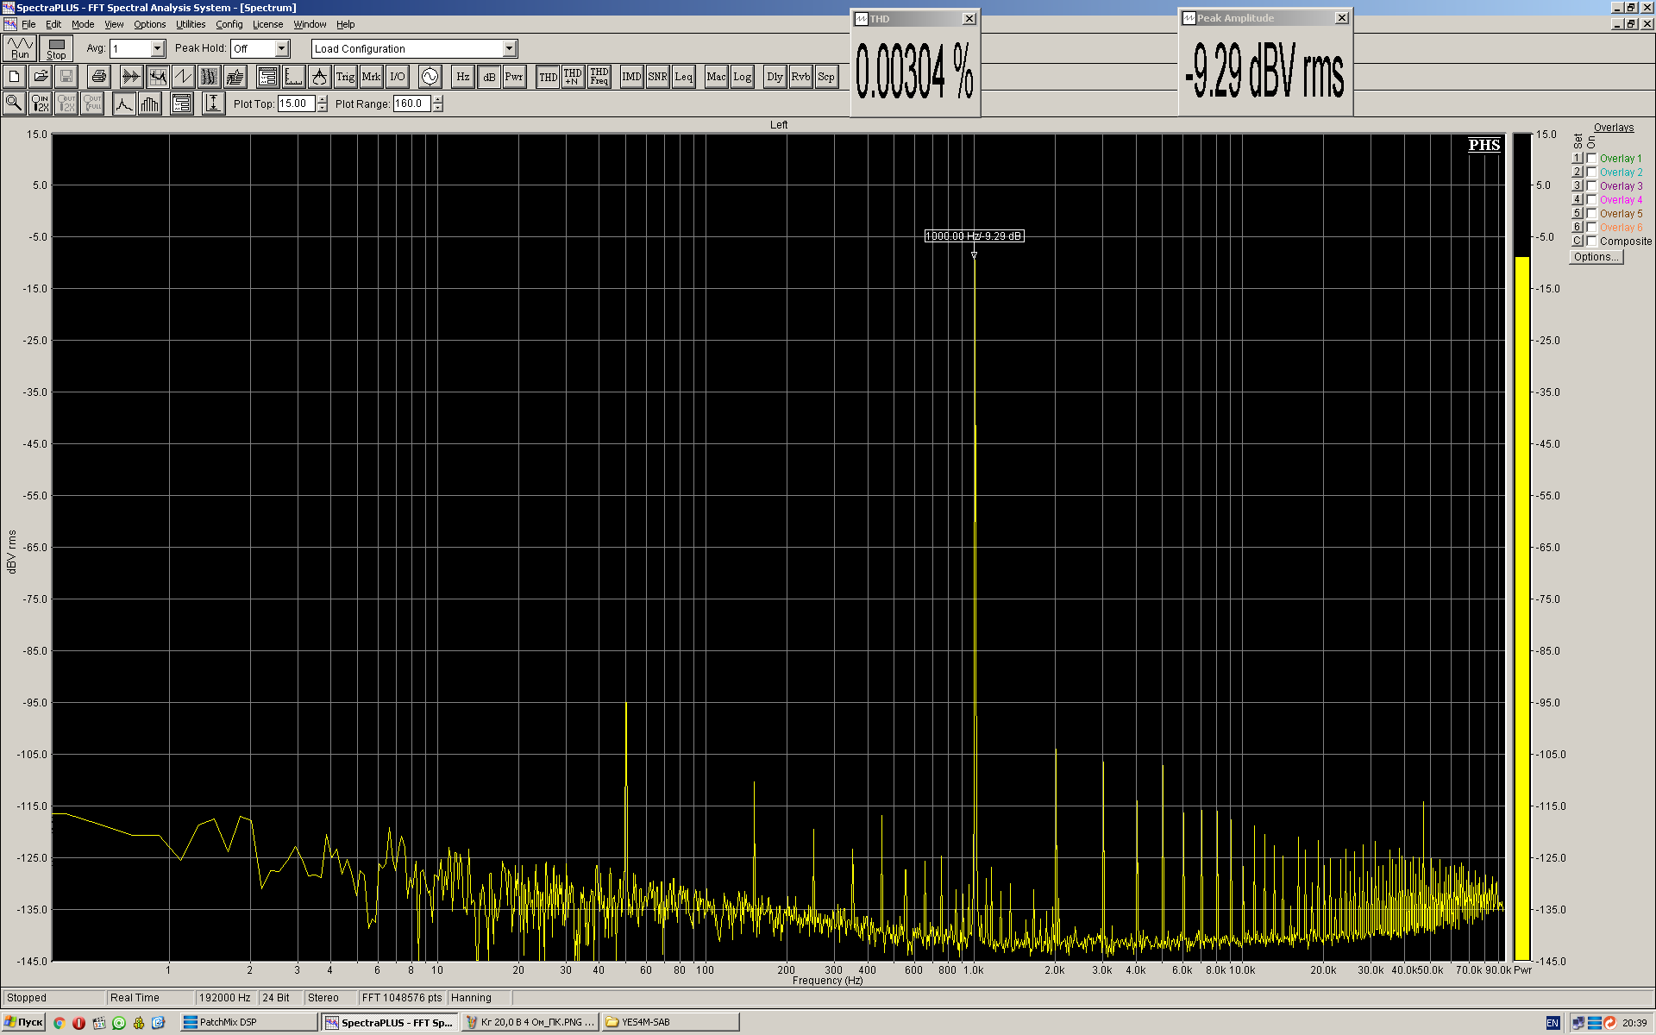The width and height of the screenshot is (1656, 1035).
Task: Enable Overlay 5 checkbox
Action: coord(1591,213)
